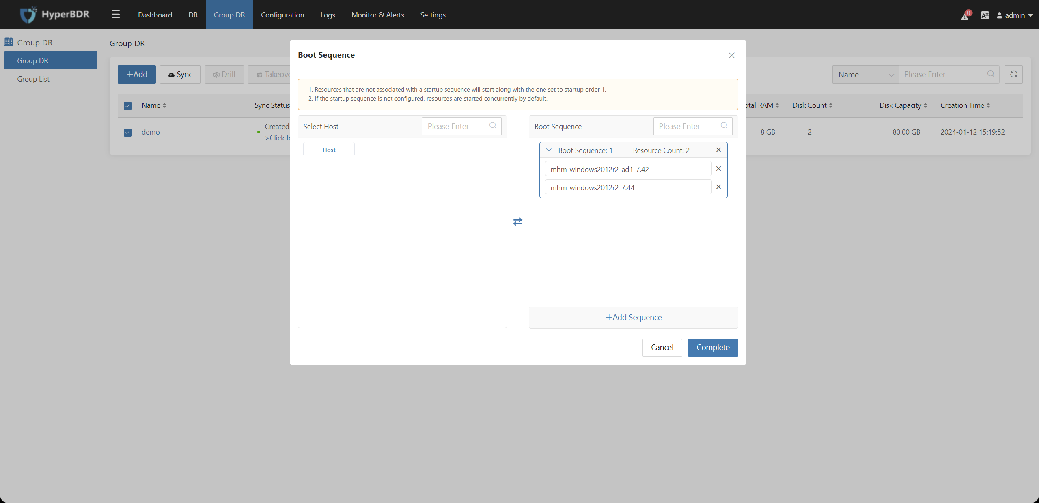Click the hamburger menu icon

[115, 14]
